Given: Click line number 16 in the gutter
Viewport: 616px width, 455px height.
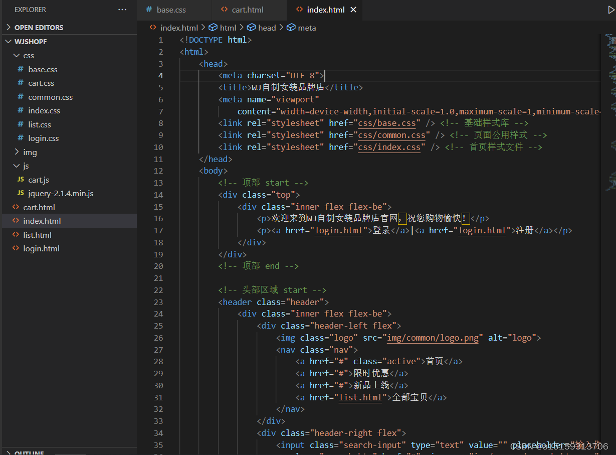Looking at the screenshot, I should tap(158, 218).
